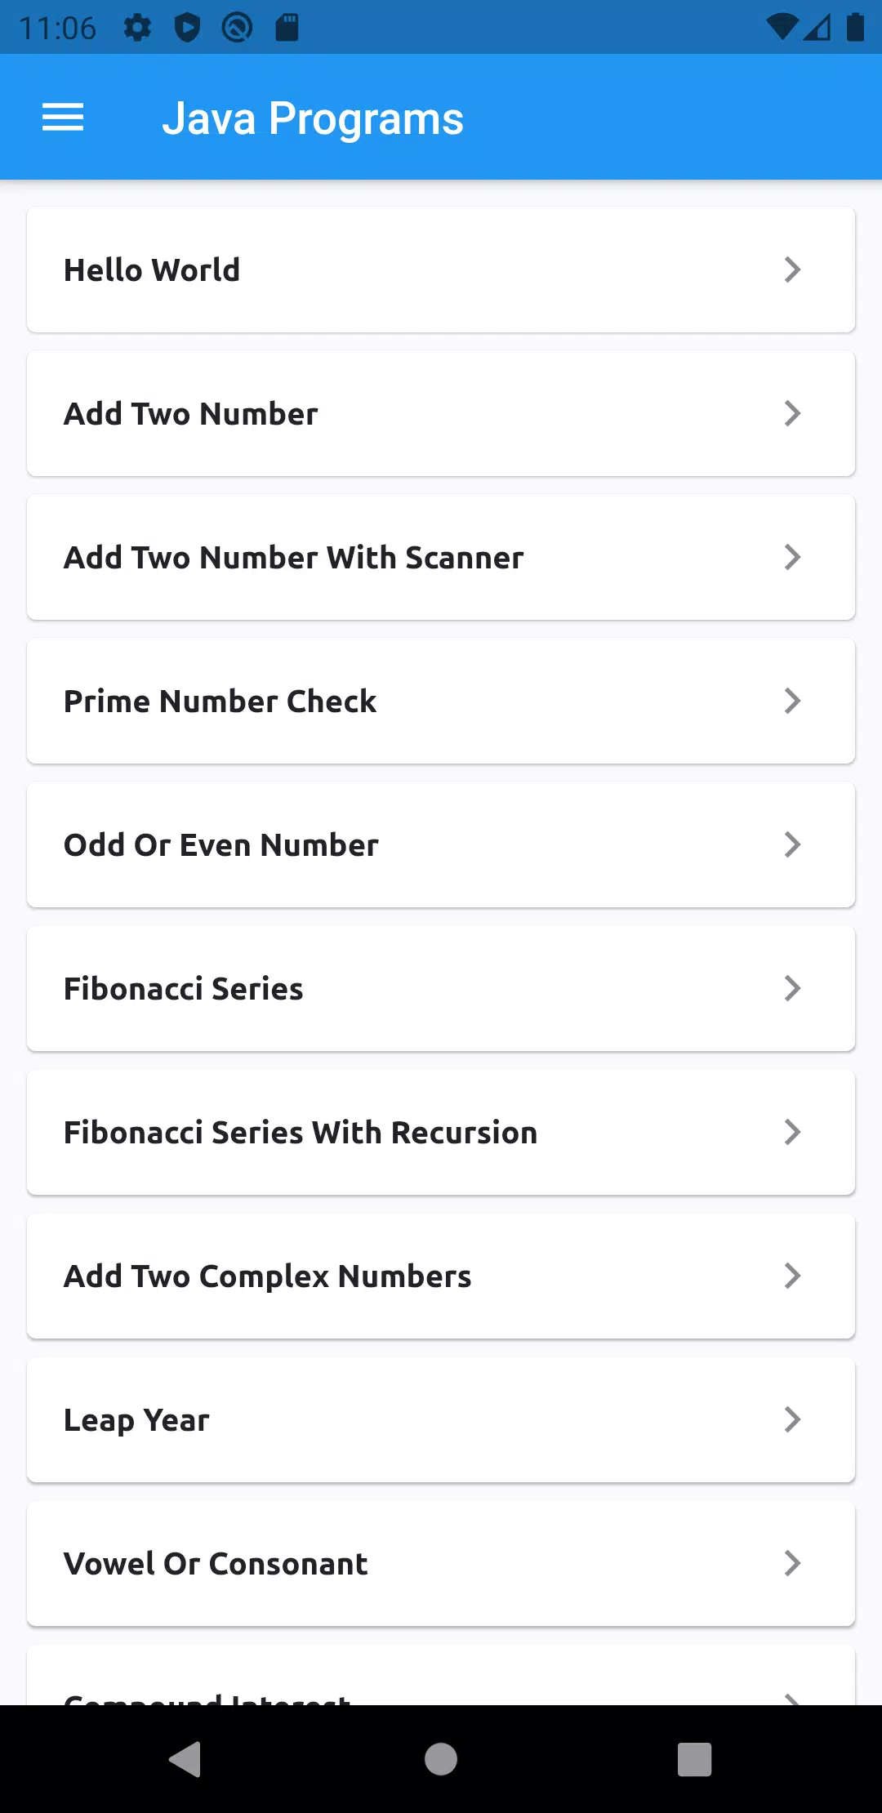
Task: Tap the arrow on Fibonacci Series row
Action: (x=792, y=988)
